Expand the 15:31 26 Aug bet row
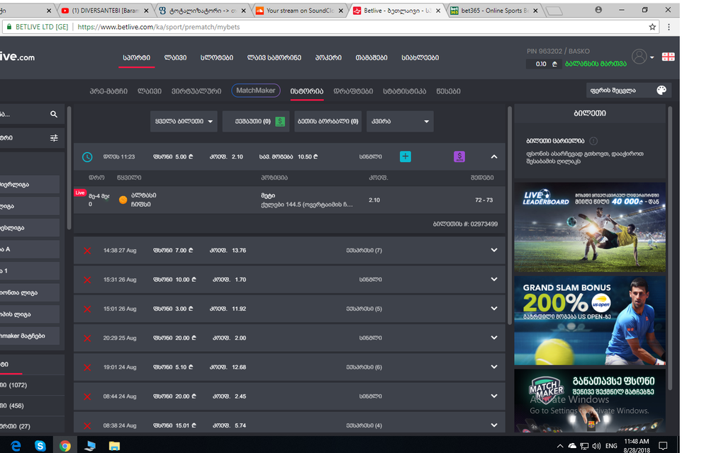726x453 pixels. point(494,279)
